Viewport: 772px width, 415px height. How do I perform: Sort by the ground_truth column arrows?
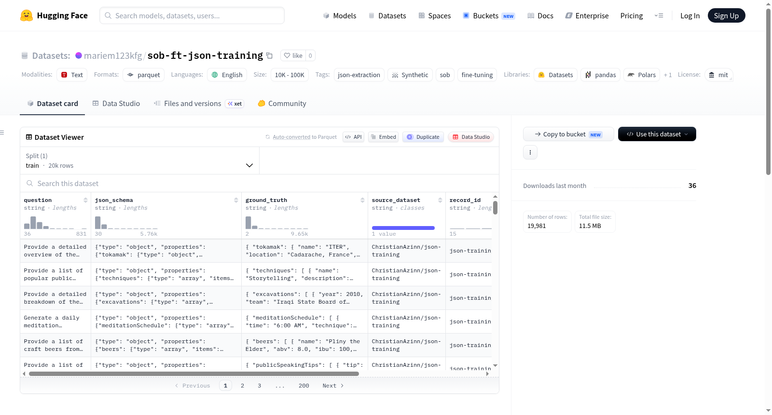362,200
